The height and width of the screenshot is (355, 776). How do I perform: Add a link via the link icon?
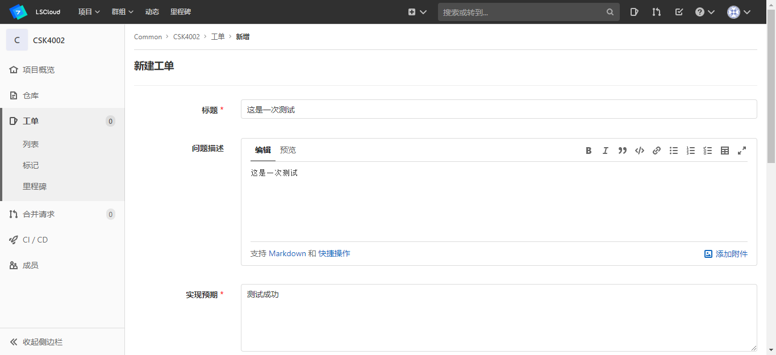click(657, 151)
